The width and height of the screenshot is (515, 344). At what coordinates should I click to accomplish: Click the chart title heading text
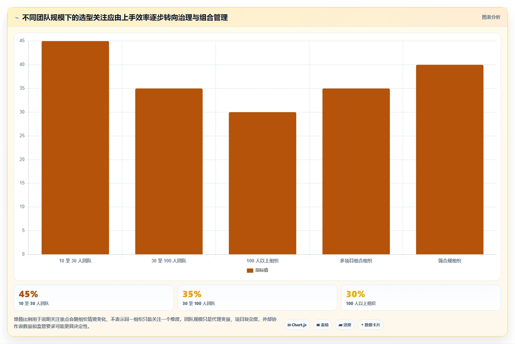pyautogui.click(x=125, y=17)
